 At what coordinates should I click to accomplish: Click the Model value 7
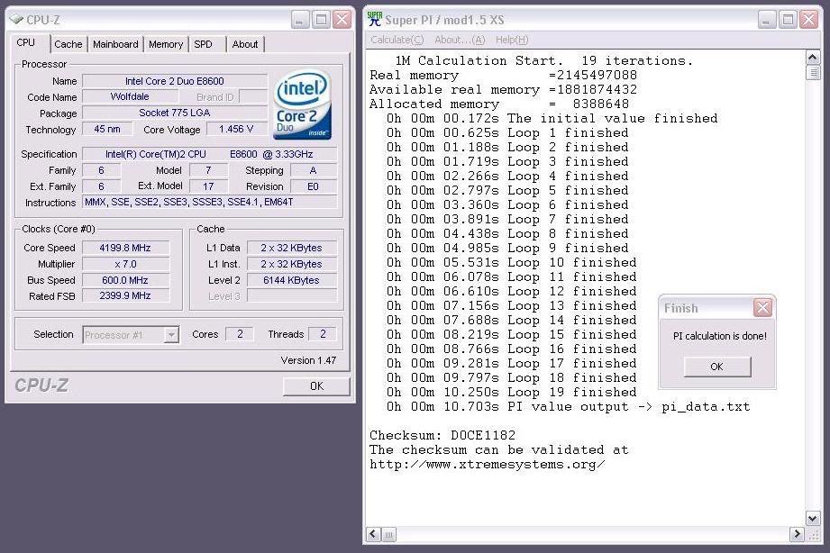(x=208, y=170)
